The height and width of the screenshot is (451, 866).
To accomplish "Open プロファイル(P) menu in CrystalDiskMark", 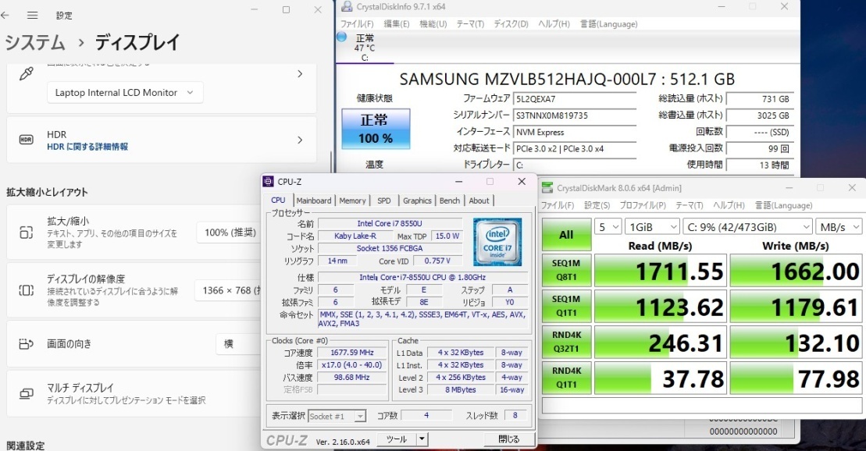I will point(643,205).
